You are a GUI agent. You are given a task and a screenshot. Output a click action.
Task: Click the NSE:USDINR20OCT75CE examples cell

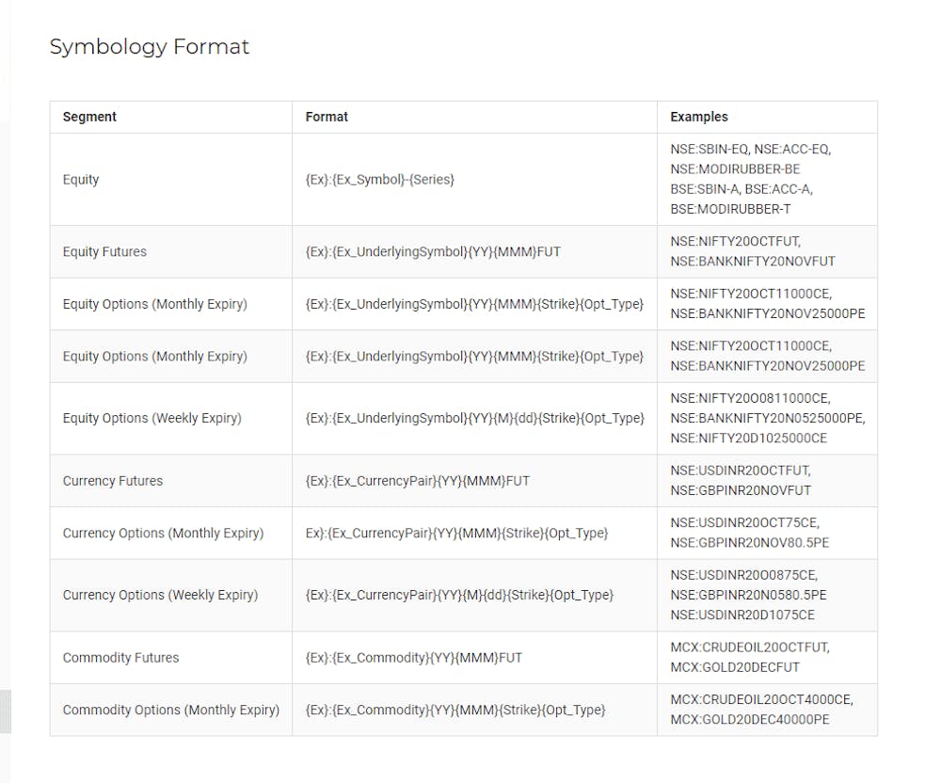(750, 533)
